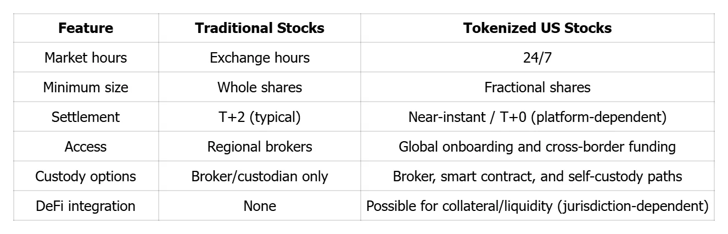This screenshot has height=234, width=728.
Task: Select the Near-instant / T+0 cell
Action: (x=537, y=117)
